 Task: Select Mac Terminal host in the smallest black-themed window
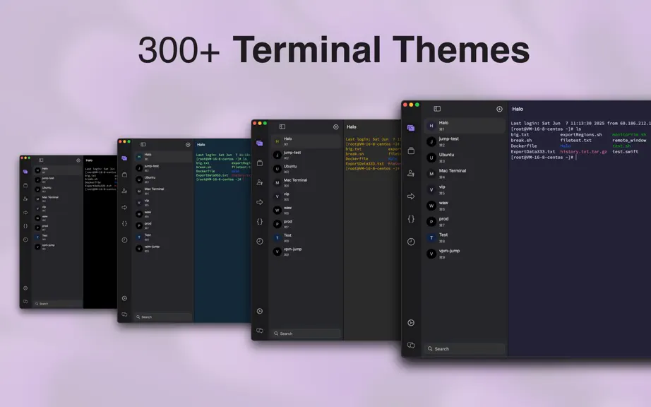[58, 199]
